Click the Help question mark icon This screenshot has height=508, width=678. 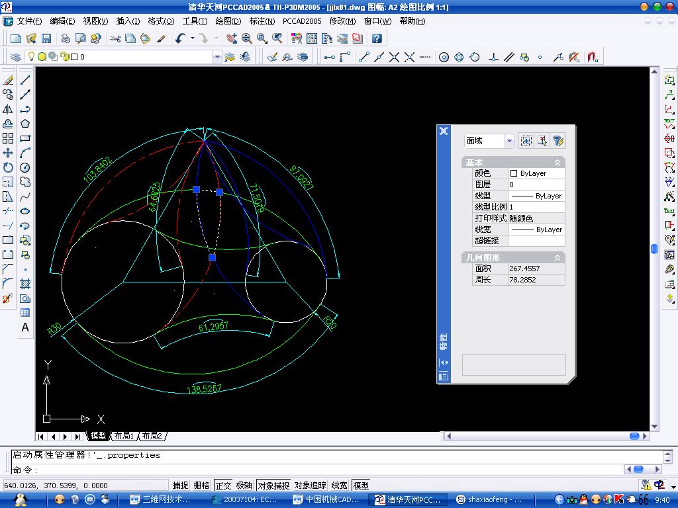(377, 38)
